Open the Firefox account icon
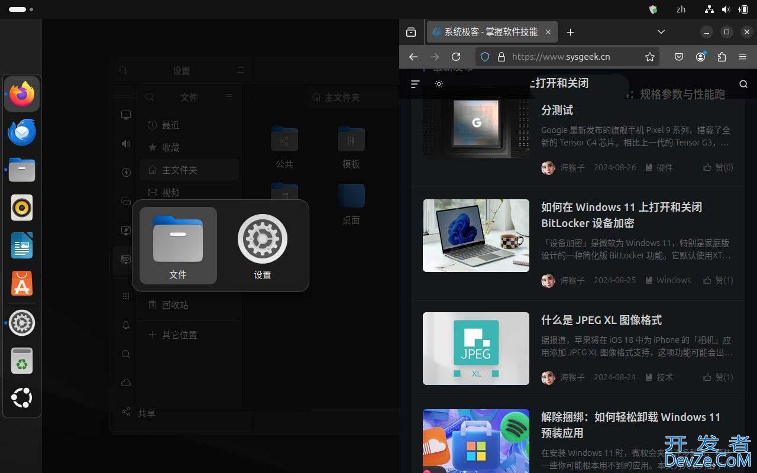Image resolution: width=757 pixels, height=473 pixels. point(701,57)
